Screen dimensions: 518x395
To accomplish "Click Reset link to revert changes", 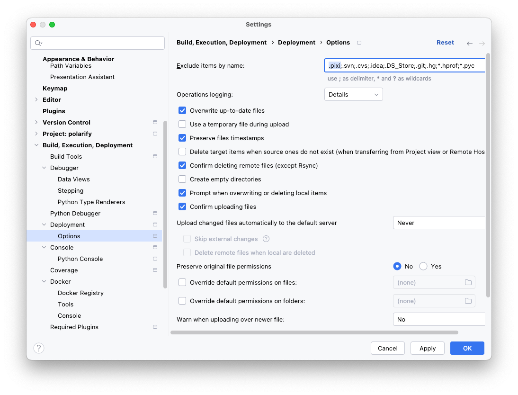I will pos(445,42).
